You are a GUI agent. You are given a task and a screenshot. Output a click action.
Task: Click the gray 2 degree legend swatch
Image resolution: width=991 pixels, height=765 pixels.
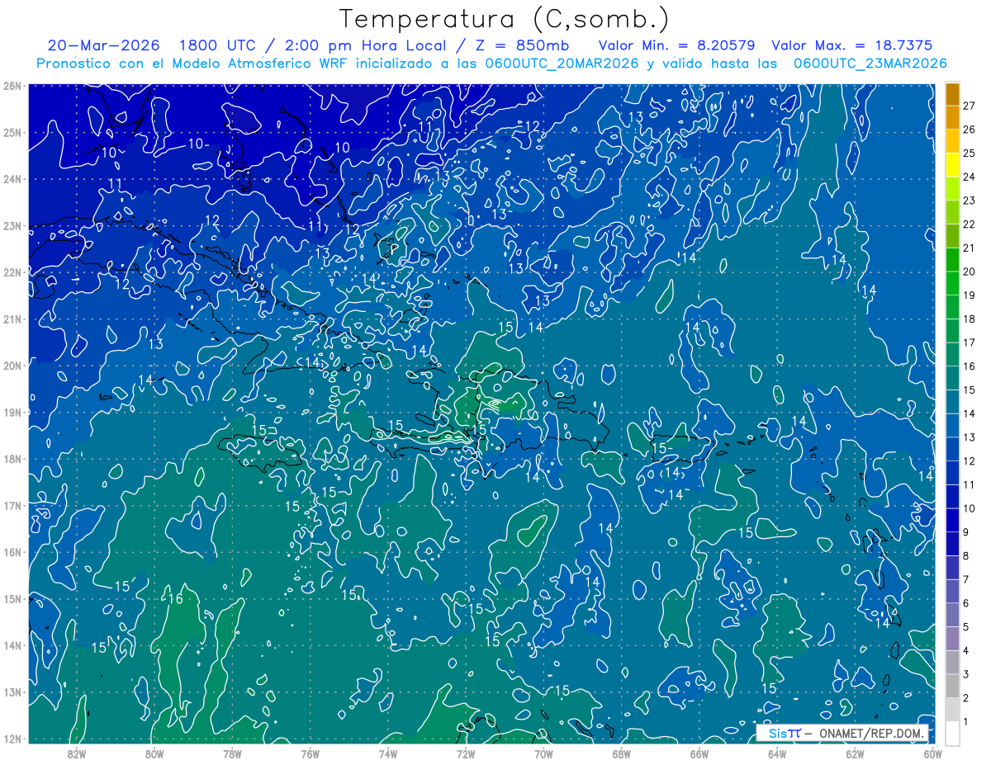pos(952,687)
